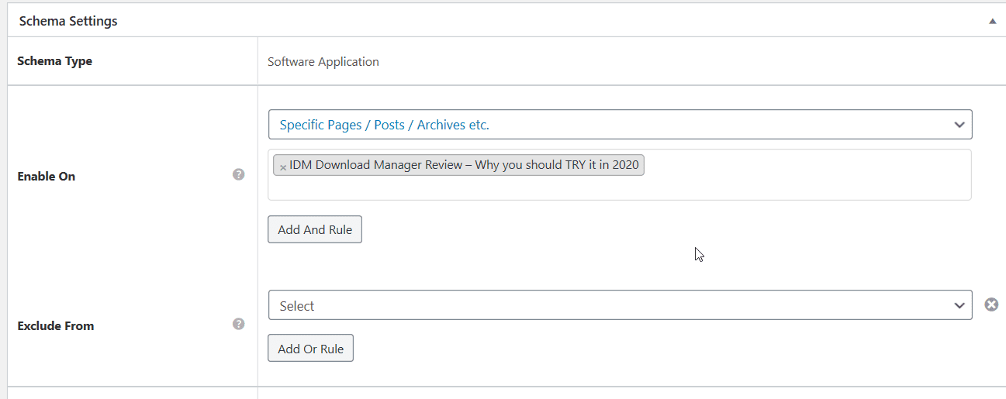Image resolution: width=1006 pixels, height=399 pixels.
Task: Click the Schema Settings header title
Action: point(68,22)
